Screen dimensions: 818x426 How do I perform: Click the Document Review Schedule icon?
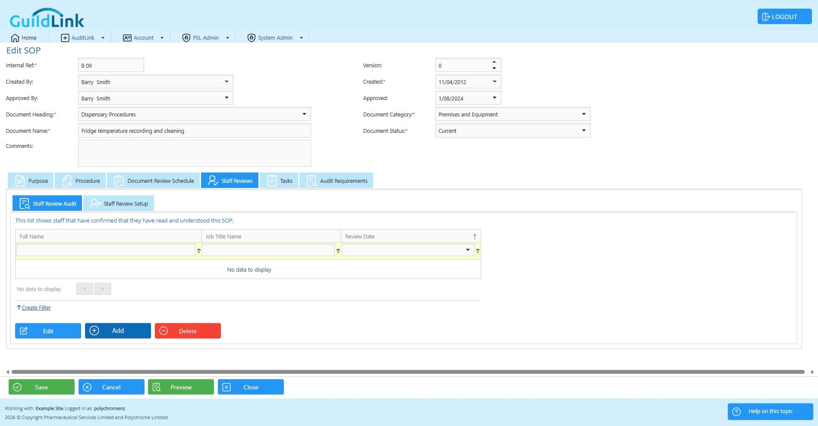click(x=119, y=181)
